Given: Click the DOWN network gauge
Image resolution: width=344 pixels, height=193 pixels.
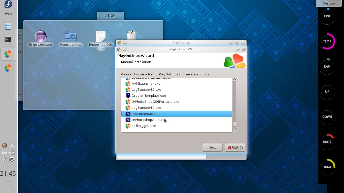Looking at the screenshot, I should 327,117.
